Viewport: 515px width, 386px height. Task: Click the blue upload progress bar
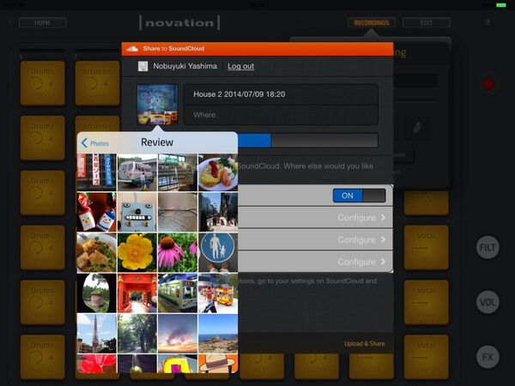point(255,141)
